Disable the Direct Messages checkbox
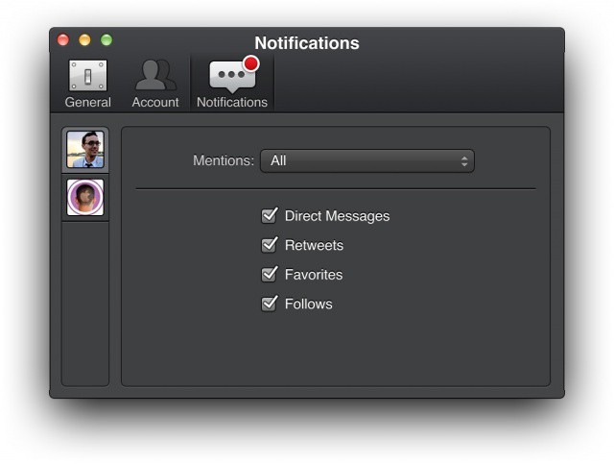The width and height of the screenshot is (614, 464). click(270, 215)
